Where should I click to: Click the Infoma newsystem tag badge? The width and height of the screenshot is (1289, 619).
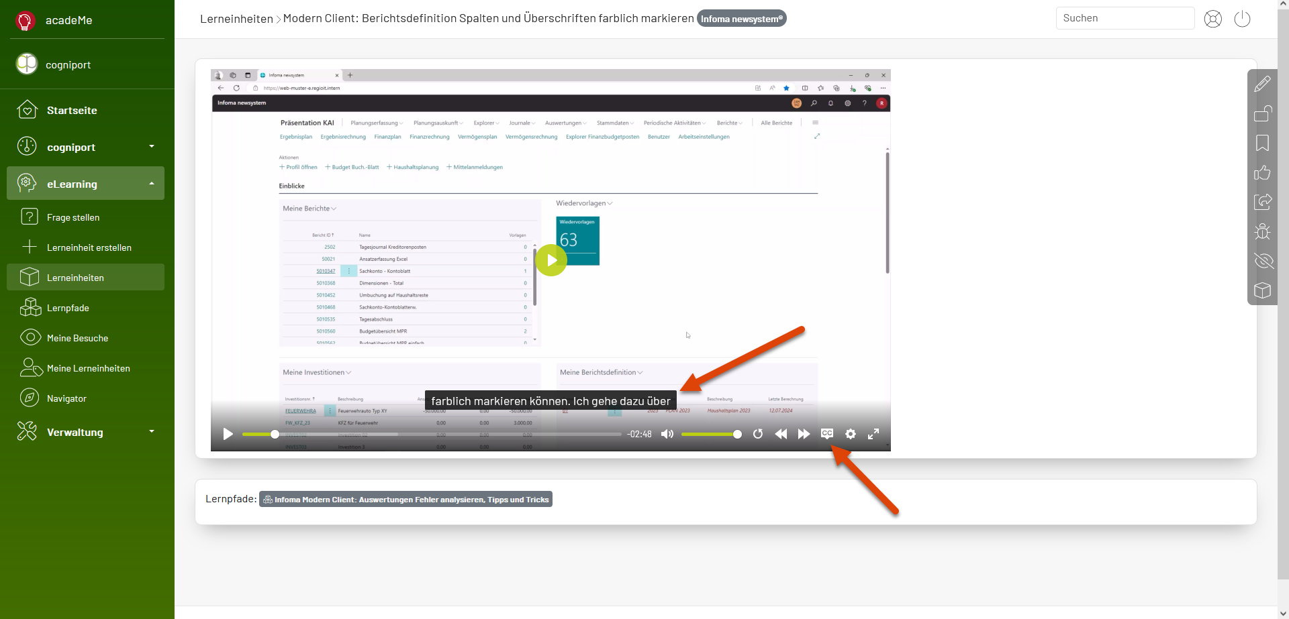742,19
